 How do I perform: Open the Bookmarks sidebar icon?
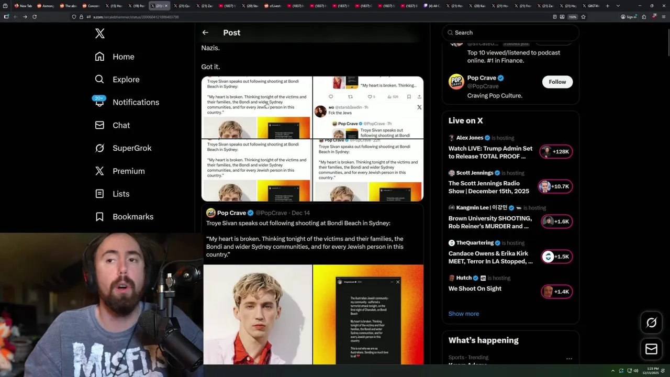point(99,216)
